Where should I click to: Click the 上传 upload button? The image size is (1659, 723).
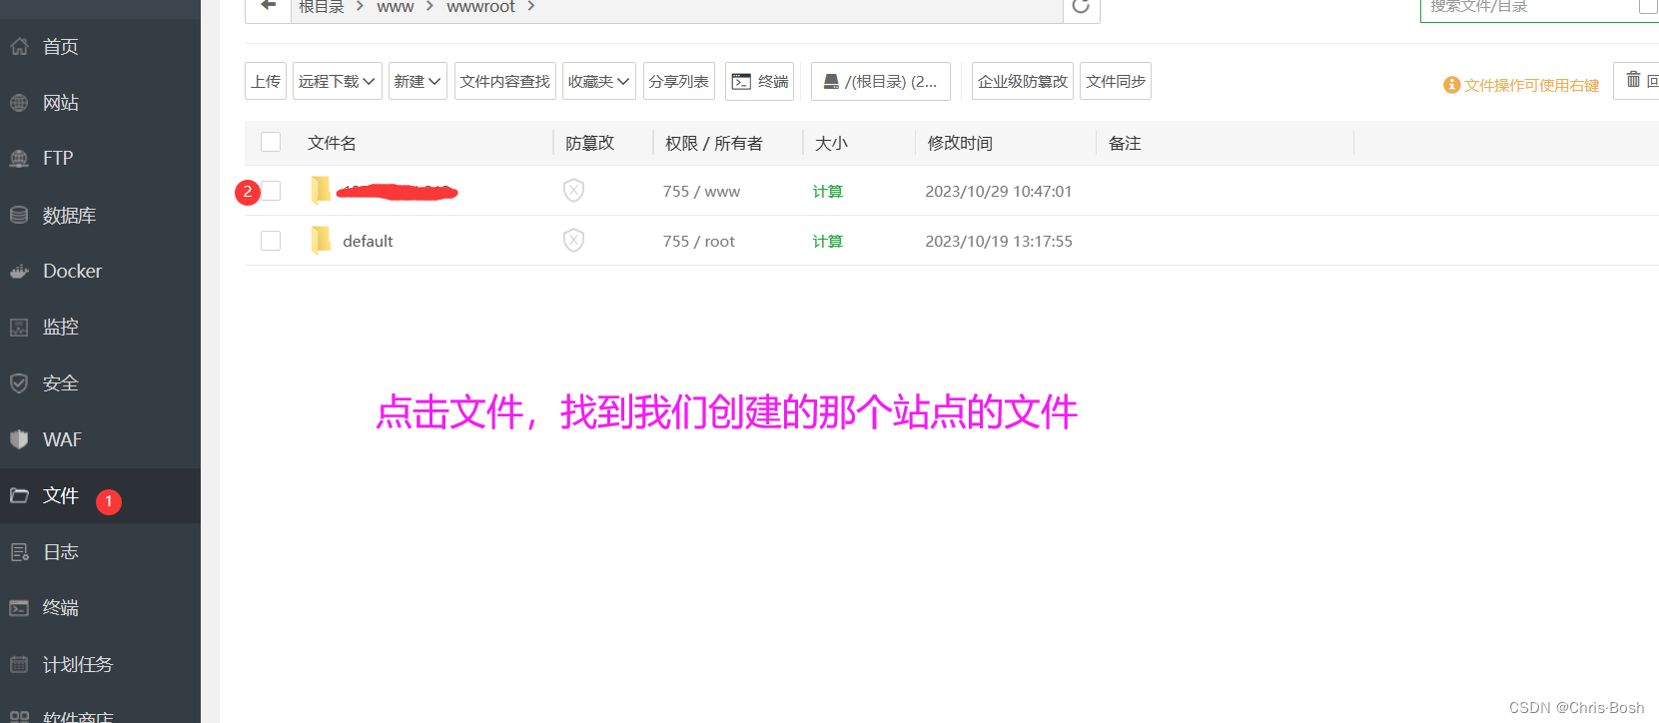(x=266, y=81)
